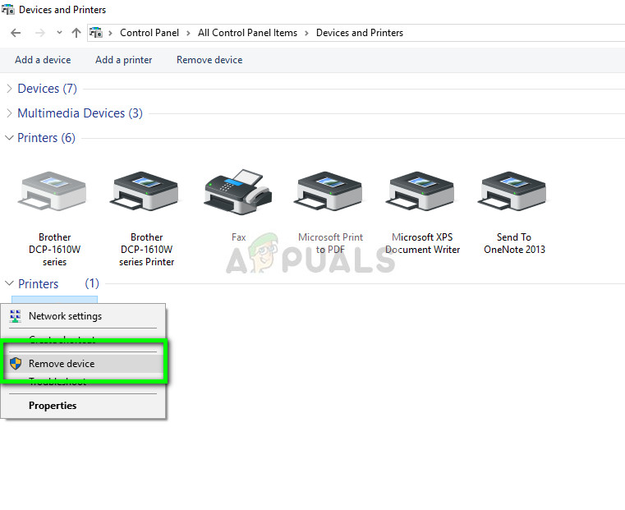Click Add a device in toolbar

click(x=43, y=60)
